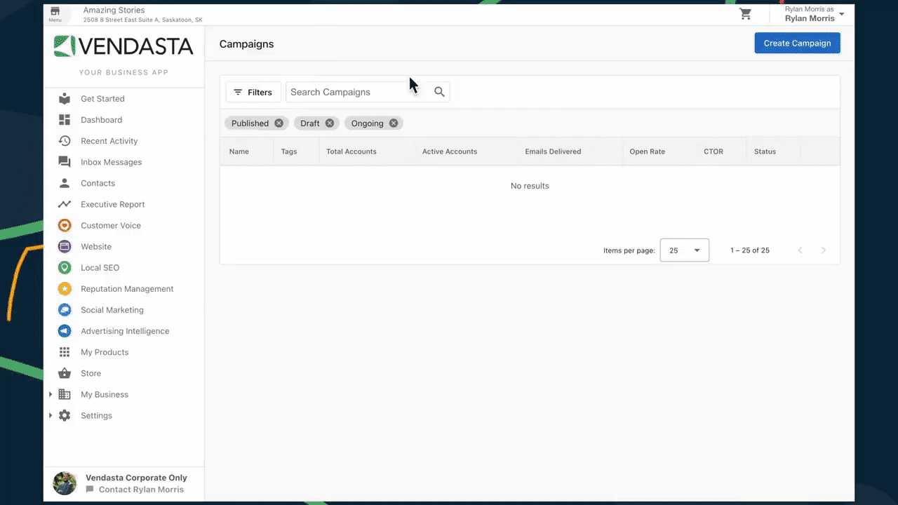
Task: Open Customer Voice from the sidebar
Action: [110, 225]
